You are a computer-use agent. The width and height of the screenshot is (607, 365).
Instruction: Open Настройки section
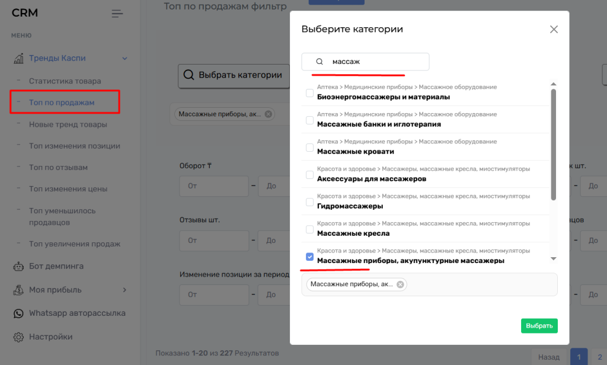pos(50,337)
